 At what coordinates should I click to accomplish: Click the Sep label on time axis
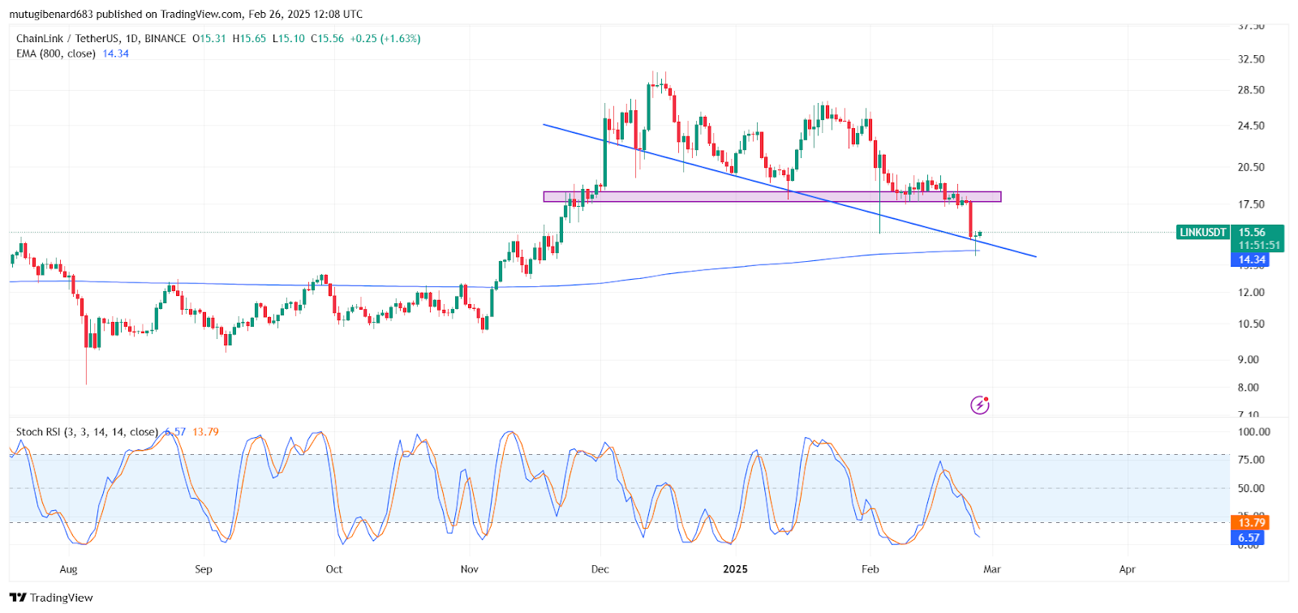(204, 569)
